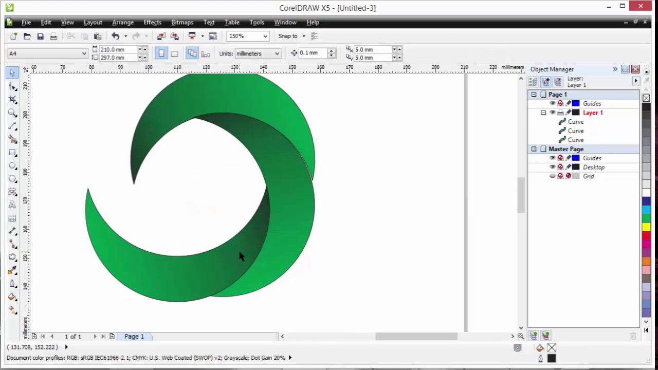This screenshot has width=658, height=370.
Task: Collapse the Master Page tree node
Action: coord(534,149)
